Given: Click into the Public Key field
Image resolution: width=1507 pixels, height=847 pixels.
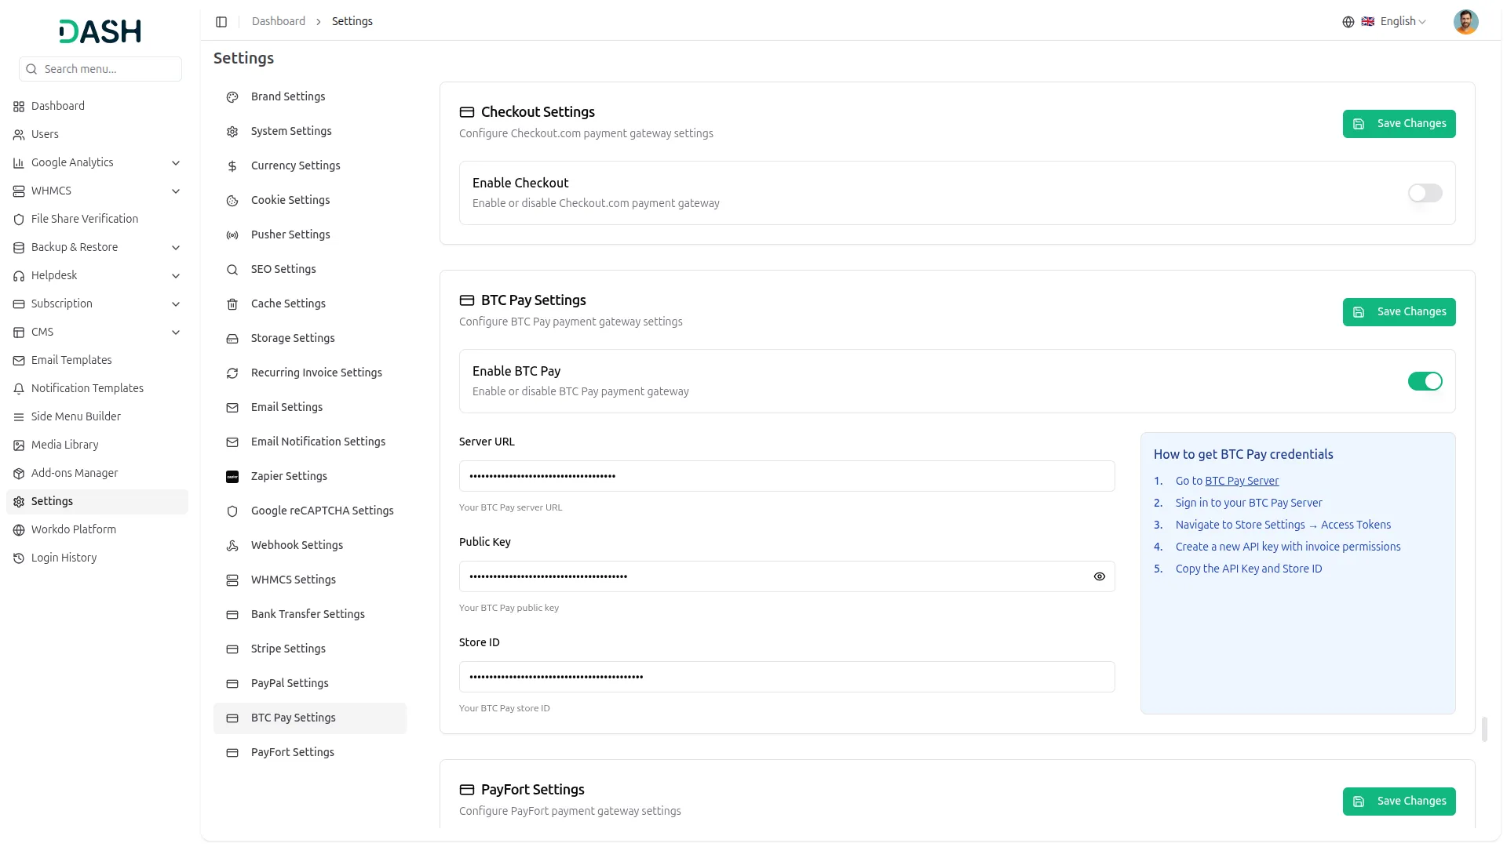Looking at the screenshot, I should click(786, 576).
